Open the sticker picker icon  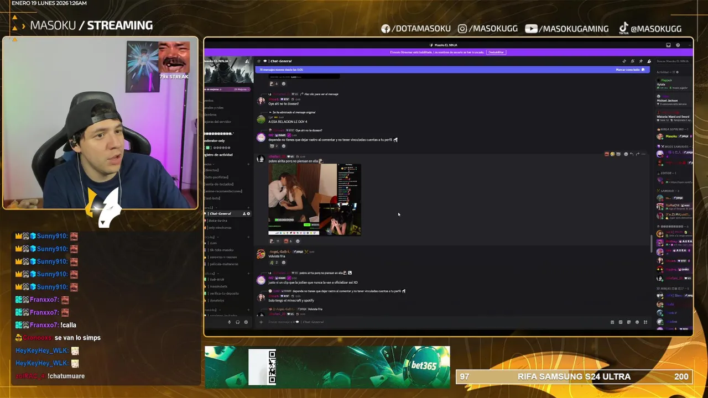coord(629,322)
